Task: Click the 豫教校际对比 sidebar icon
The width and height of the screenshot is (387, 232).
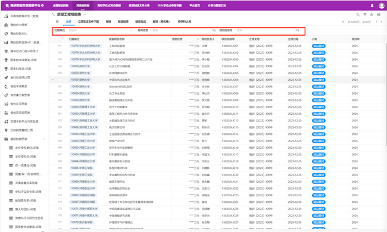Action: pyautogui.click(x=6, y=34)
